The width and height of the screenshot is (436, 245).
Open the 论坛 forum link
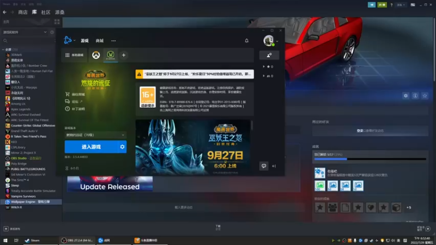click(x=74, y=101)
